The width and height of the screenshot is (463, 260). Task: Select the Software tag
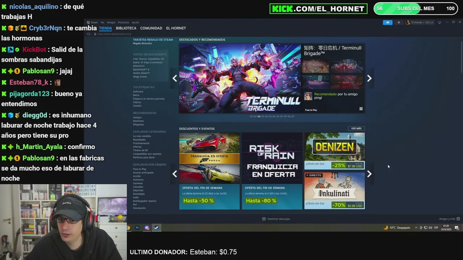tap(138, 92)
